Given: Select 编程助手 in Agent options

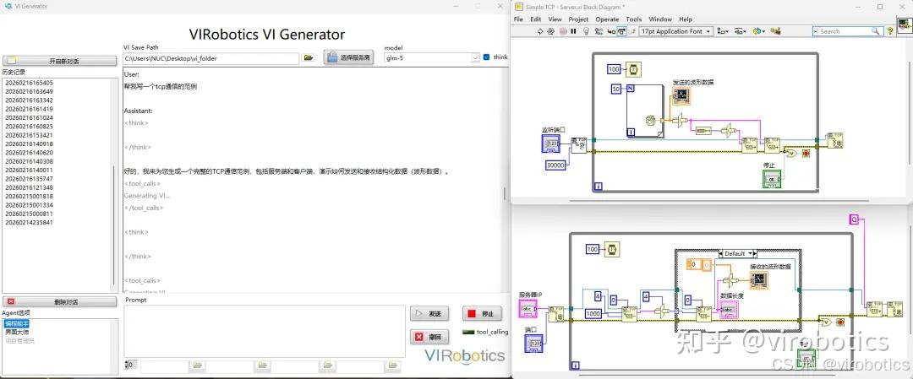Looking at the screenshot, I should click(x=17, y=323).
